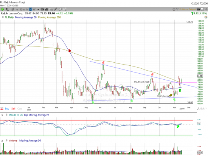
Task: Click the Volume pane reorder arrows icon
Action: tap(7, 141)
